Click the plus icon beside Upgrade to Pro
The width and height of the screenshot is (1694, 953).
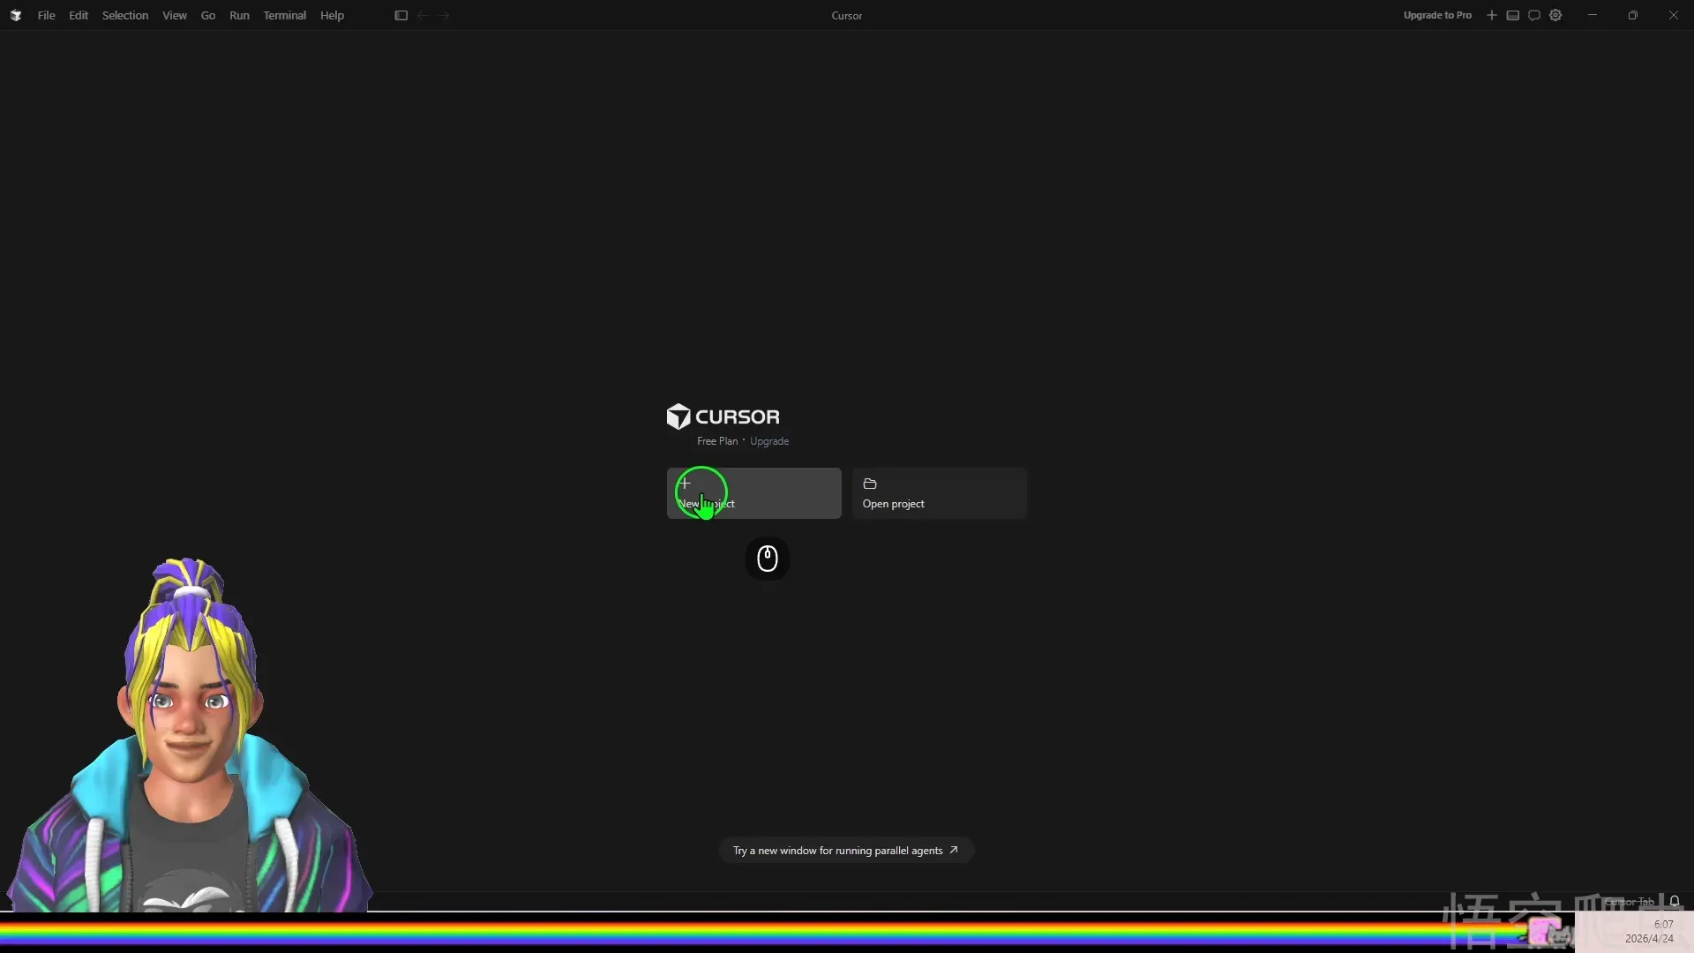click(x=1491, y=15)
